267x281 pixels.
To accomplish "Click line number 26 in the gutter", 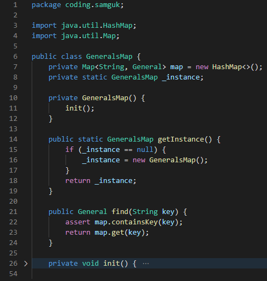I will (13, 264).
